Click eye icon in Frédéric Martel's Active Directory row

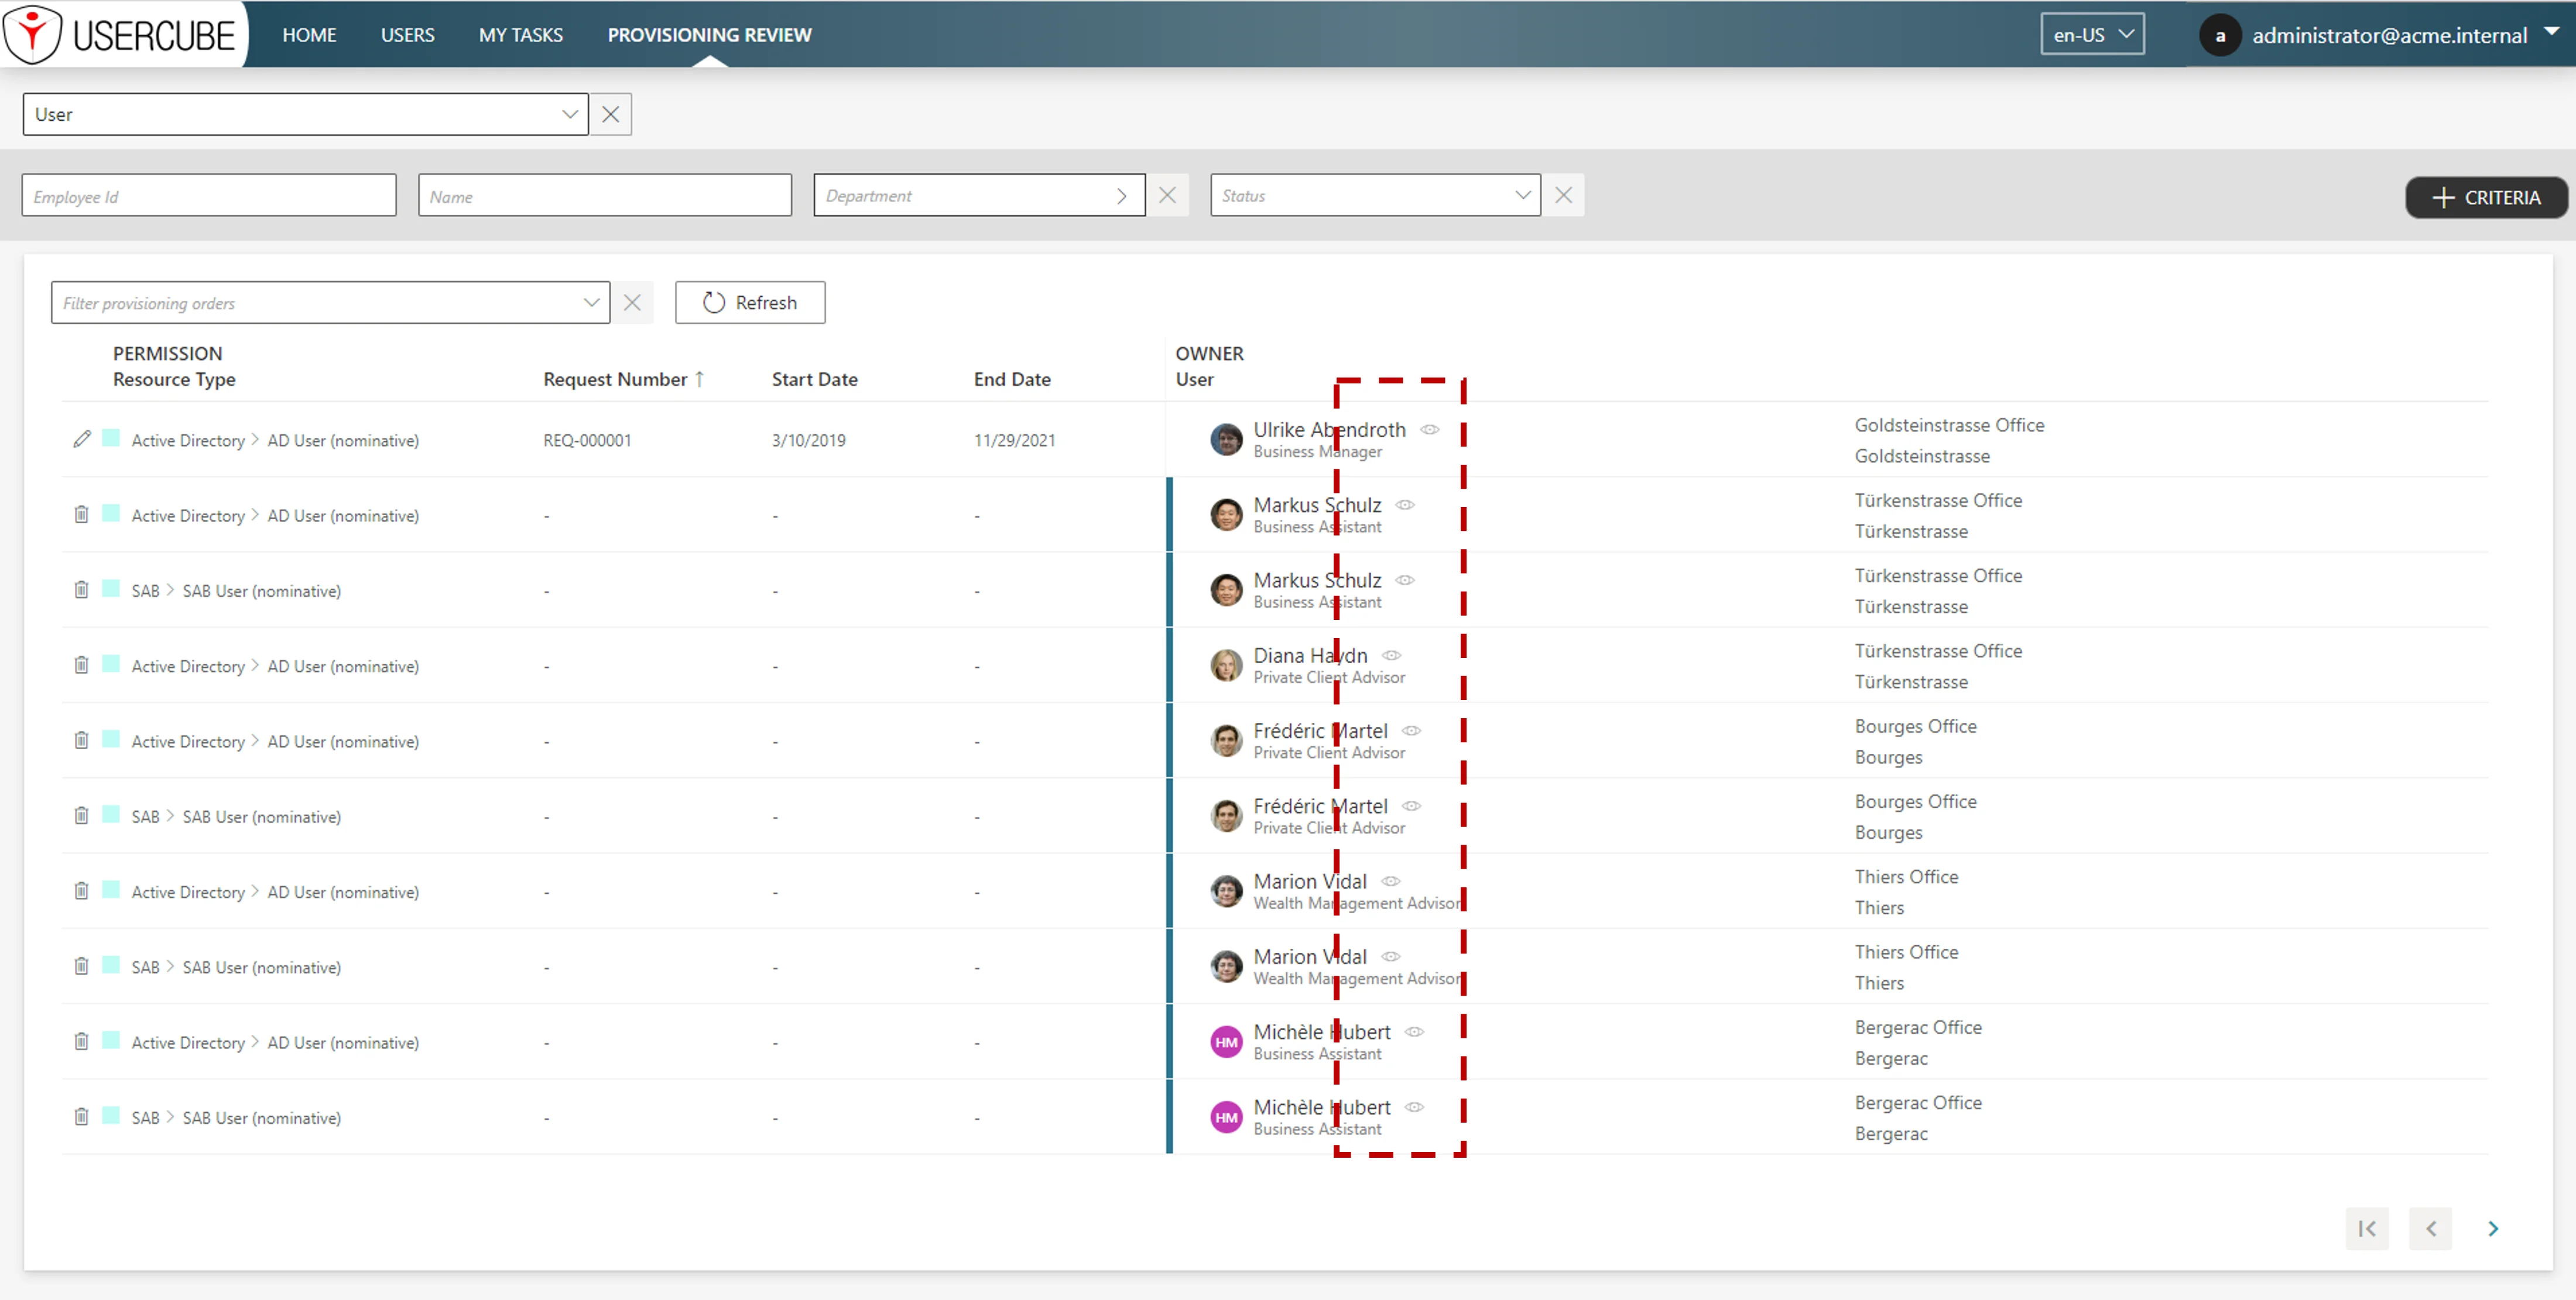pyautogui.click(x=1411, y=731)
